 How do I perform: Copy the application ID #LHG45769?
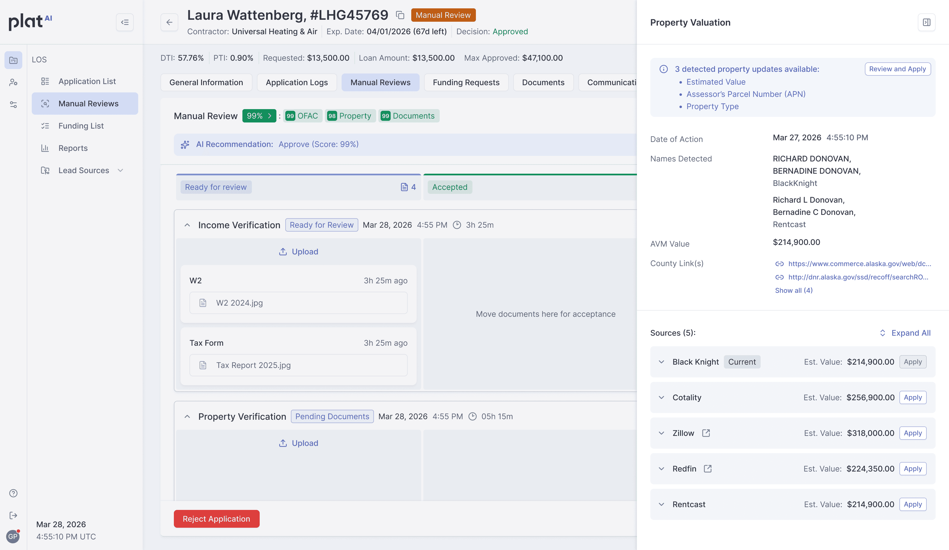pyautogui.click(x=400, y=15)
